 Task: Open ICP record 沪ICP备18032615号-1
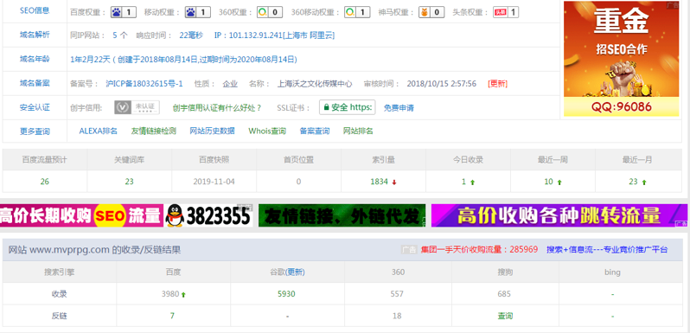pyautogui.click(x=144, y=84)
